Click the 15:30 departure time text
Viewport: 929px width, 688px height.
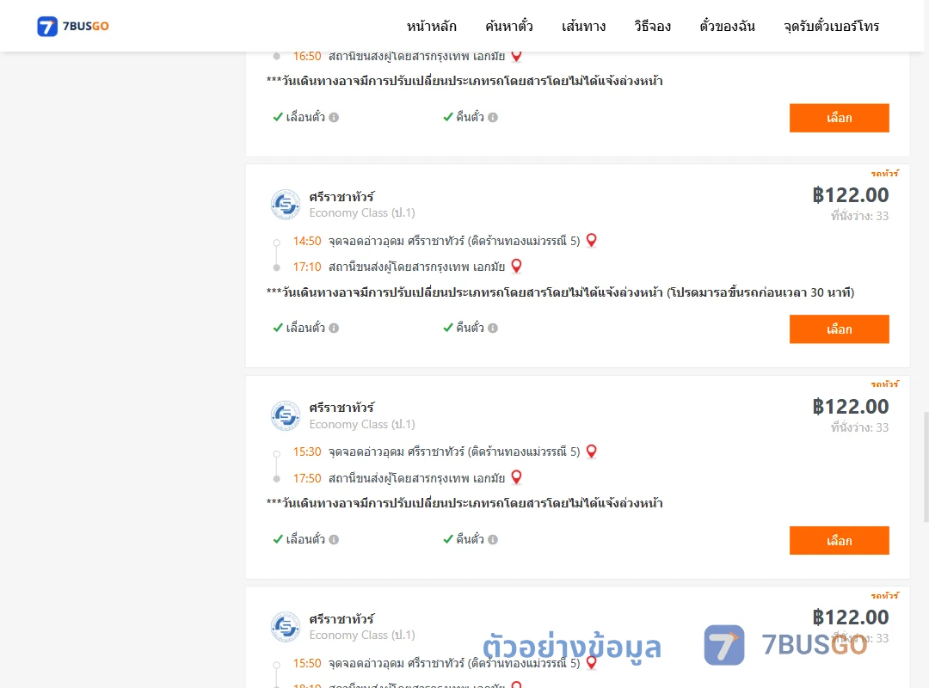[x=307, y=452]
